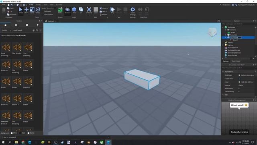Open the terrain Editor
Image resolution: width=257 pixels, height=145 pixels.
pos(60,11)
